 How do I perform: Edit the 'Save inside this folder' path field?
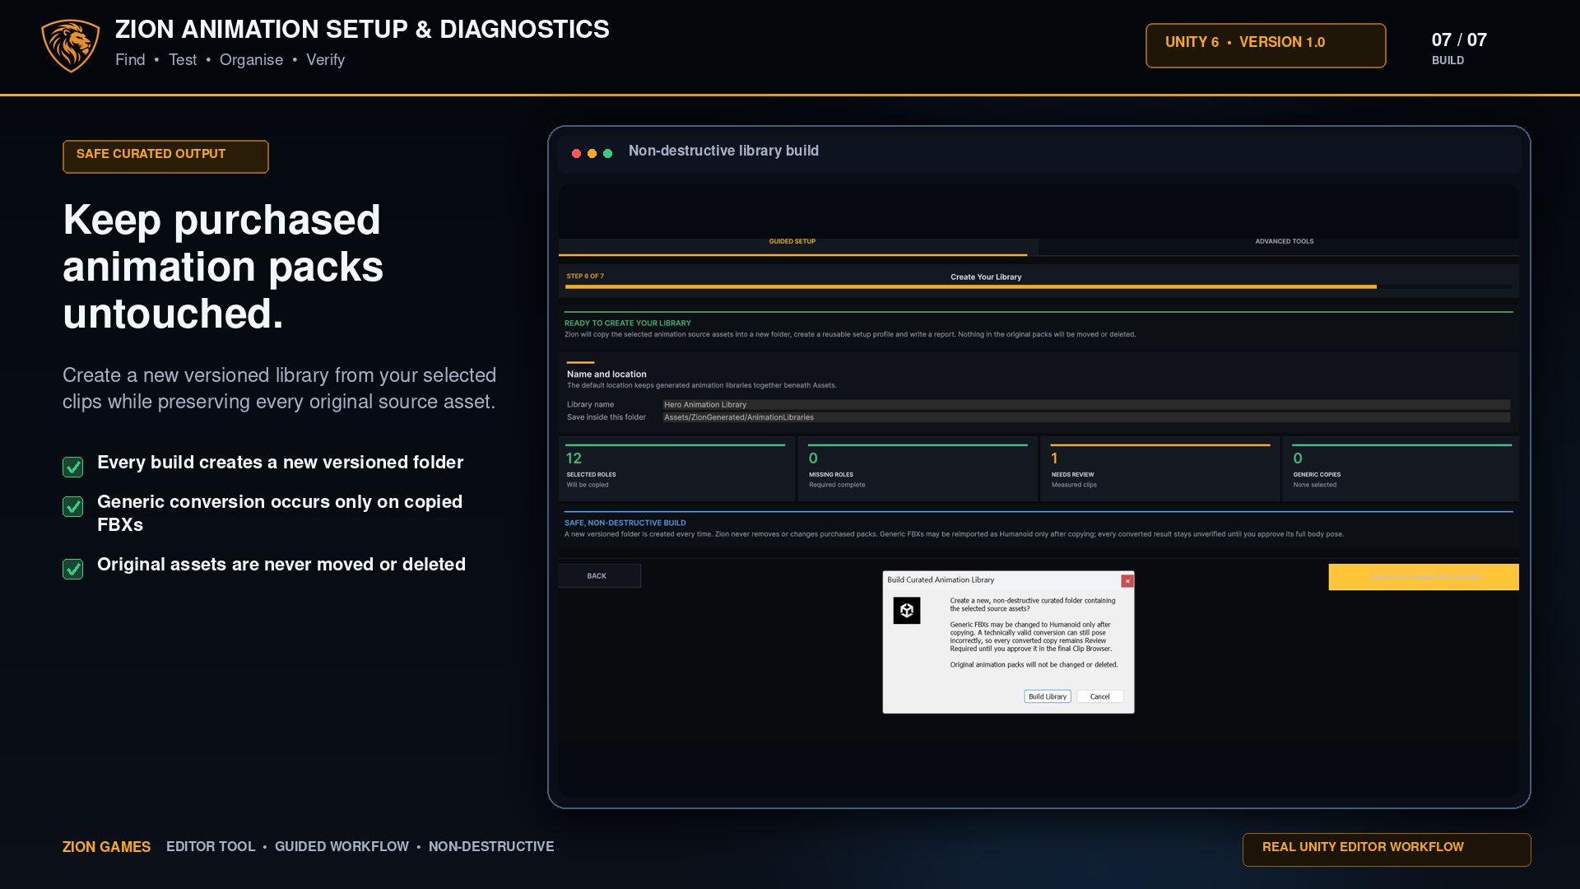coord(1086,417)
